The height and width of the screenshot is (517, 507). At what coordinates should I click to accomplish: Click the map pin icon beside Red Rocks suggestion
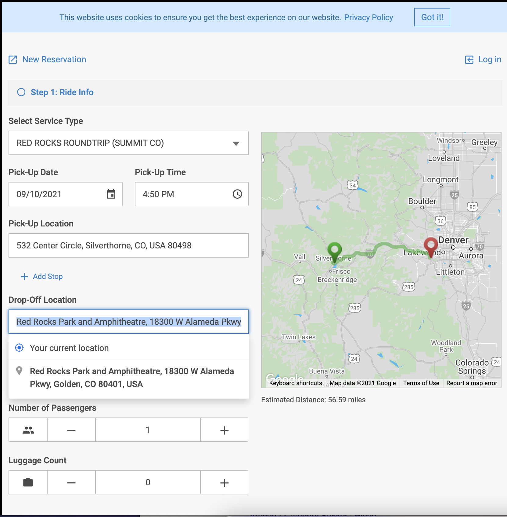tap(20, 371)
